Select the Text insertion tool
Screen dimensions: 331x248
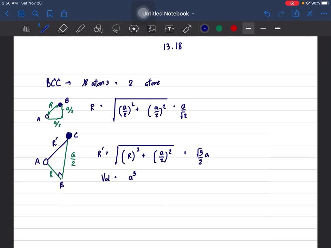pos(169,28)
